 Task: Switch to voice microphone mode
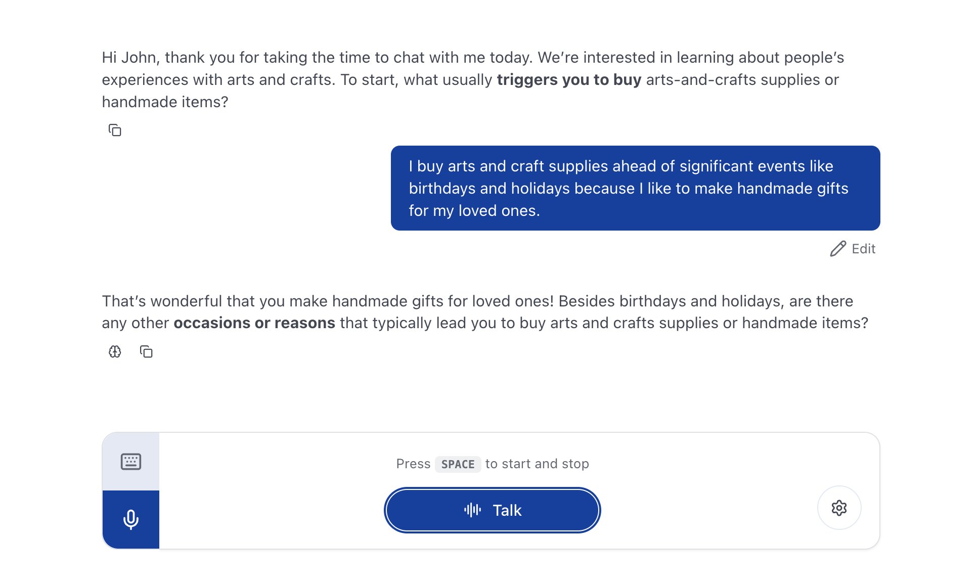click(x=131, y=519)
